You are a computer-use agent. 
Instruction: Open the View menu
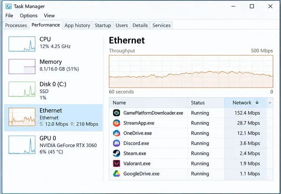pyautogui.click(x=49, y=15)
